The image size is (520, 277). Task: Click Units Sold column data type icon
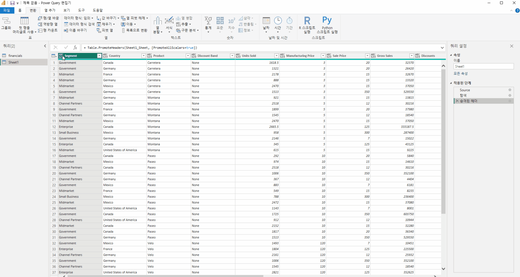[238, 56]
